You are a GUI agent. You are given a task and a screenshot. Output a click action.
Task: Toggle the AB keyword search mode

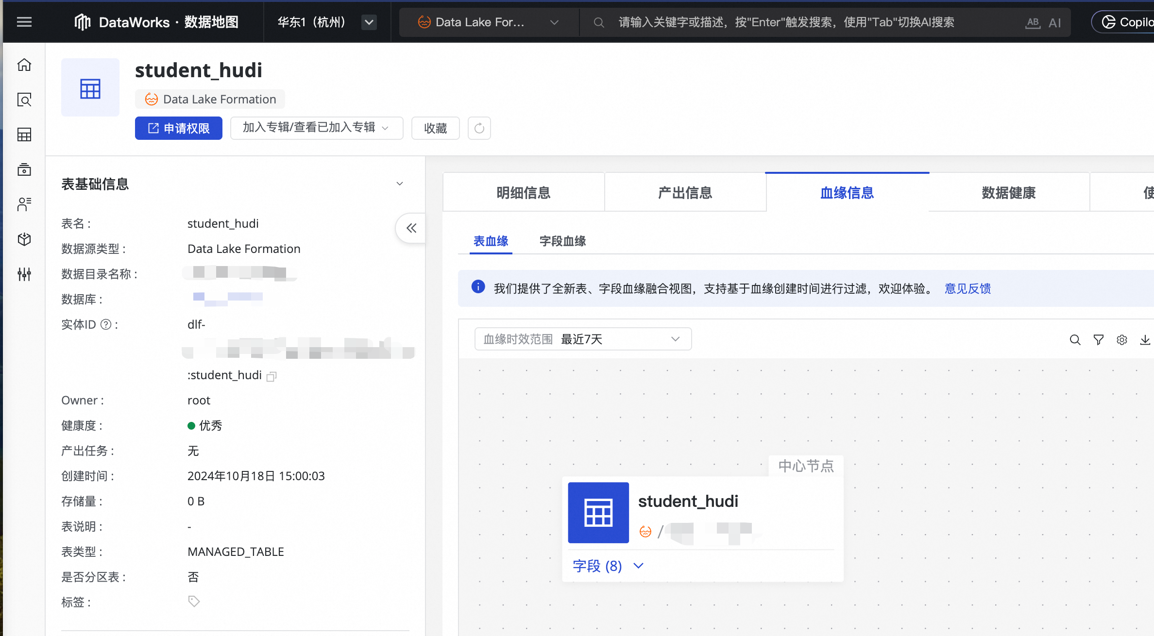point(1033,23)
